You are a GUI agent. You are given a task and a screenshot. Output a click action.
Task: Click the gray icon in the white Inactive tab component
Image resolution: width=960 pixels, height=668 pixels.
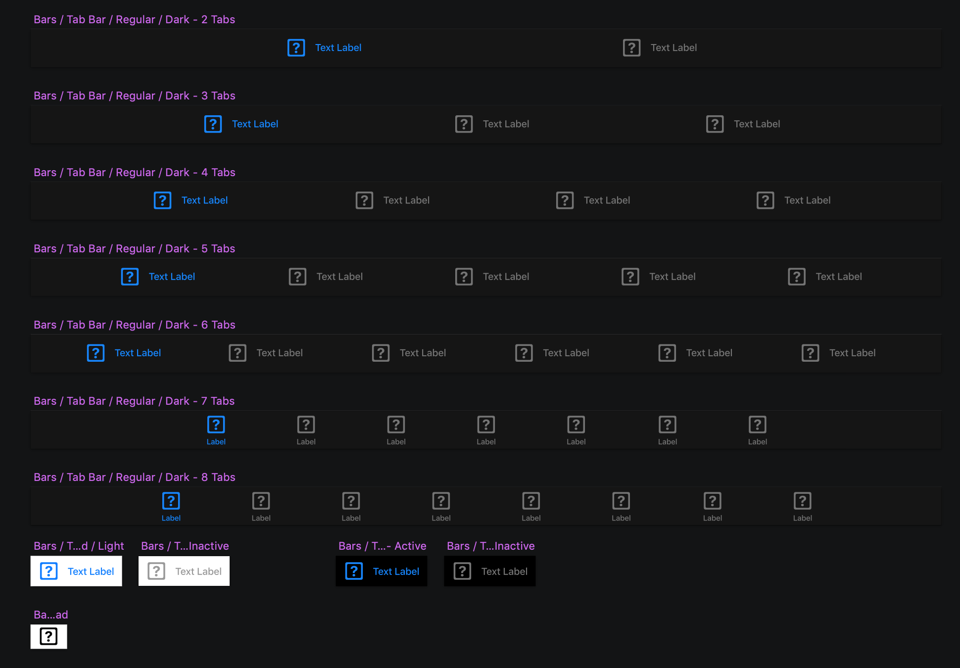[156, 571]
